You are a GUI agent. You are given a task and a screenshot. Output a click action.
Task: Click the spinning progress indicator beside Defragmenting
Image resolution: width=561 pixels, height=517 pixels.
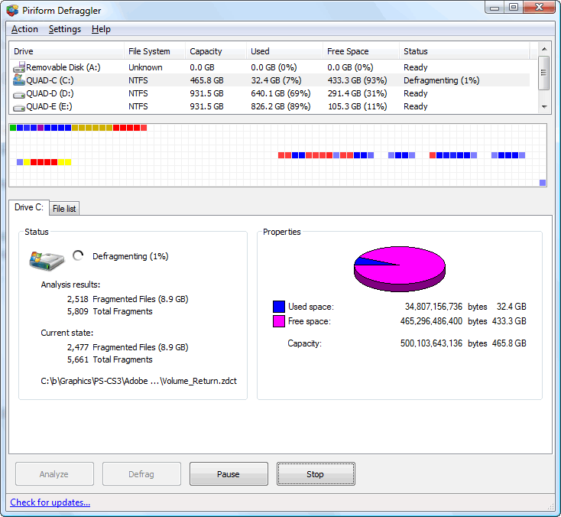pos(78,255)
